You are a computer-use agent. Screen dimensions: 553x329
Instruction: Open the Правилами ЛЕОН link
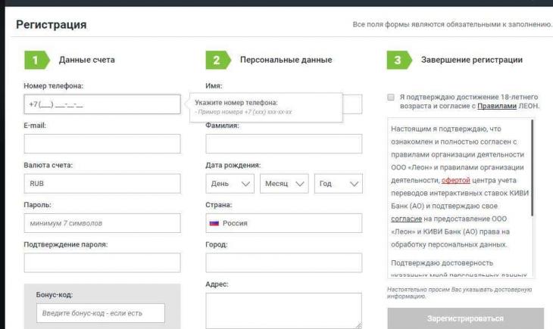(498, 107)
